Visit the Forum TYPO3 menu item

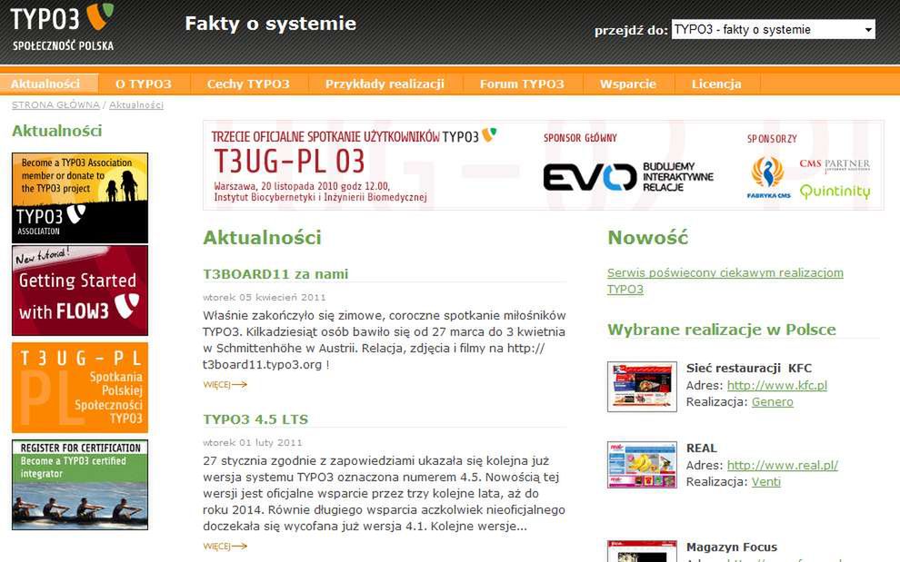pyautogui.click(x=522, y=84)
